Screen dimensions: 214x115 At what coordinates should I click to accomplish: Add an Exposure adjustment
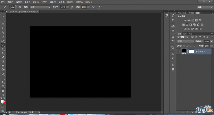196,21
